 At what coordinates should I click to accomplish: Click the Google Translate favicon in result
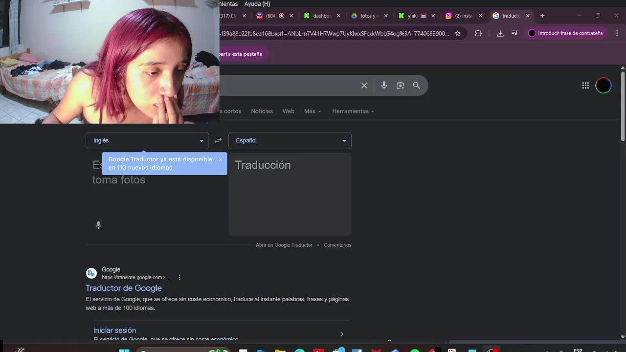click(x=91, y=273)
